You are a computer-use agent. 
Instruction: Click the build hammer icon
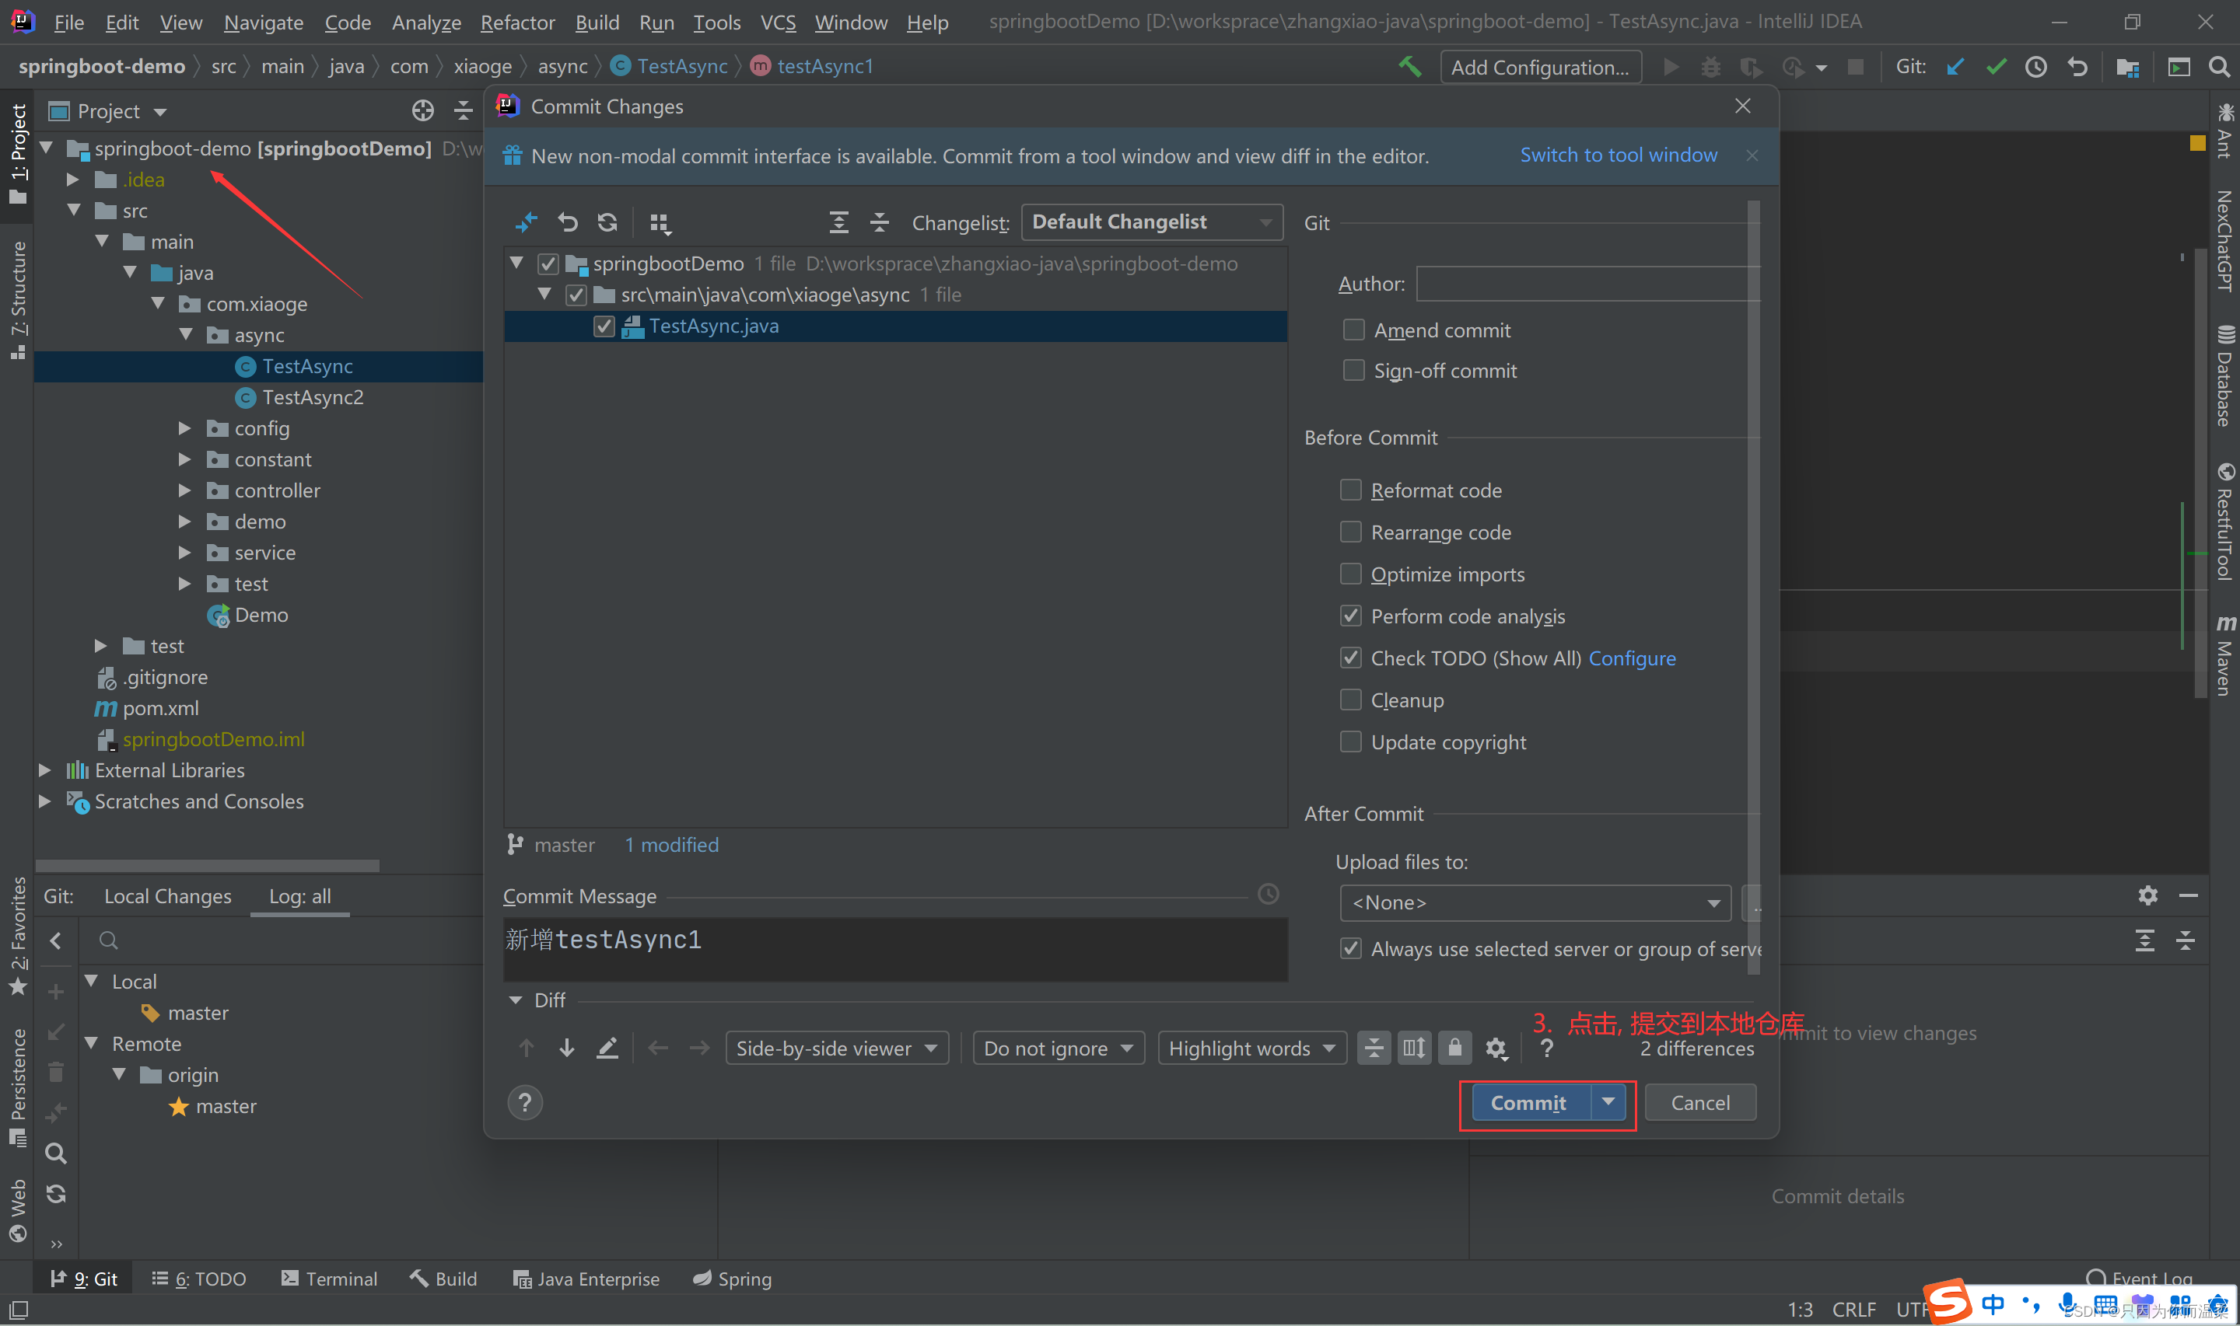click(x=1409, y=67)
